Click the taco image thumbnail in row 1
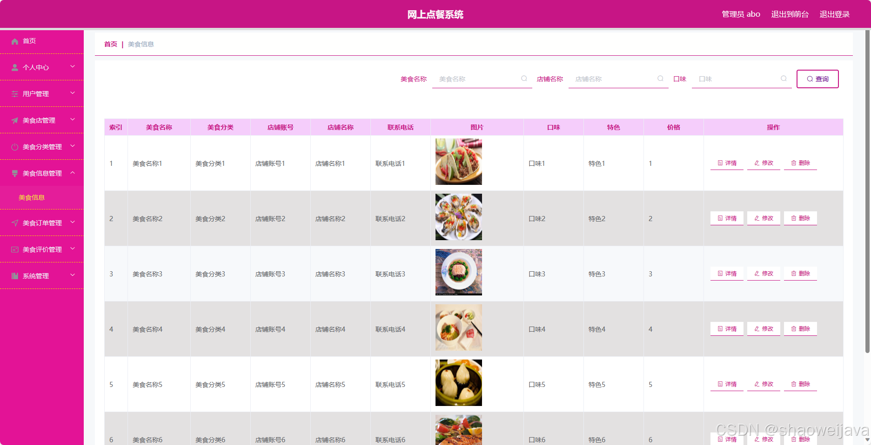Image resolution: width=871 pixels, height=445 pixels. point(459,162)
